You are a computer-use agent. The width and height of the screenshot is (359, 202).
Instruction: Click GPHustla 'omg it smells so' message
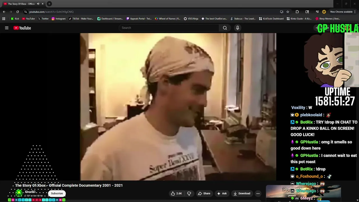click(x=321, y=145)
